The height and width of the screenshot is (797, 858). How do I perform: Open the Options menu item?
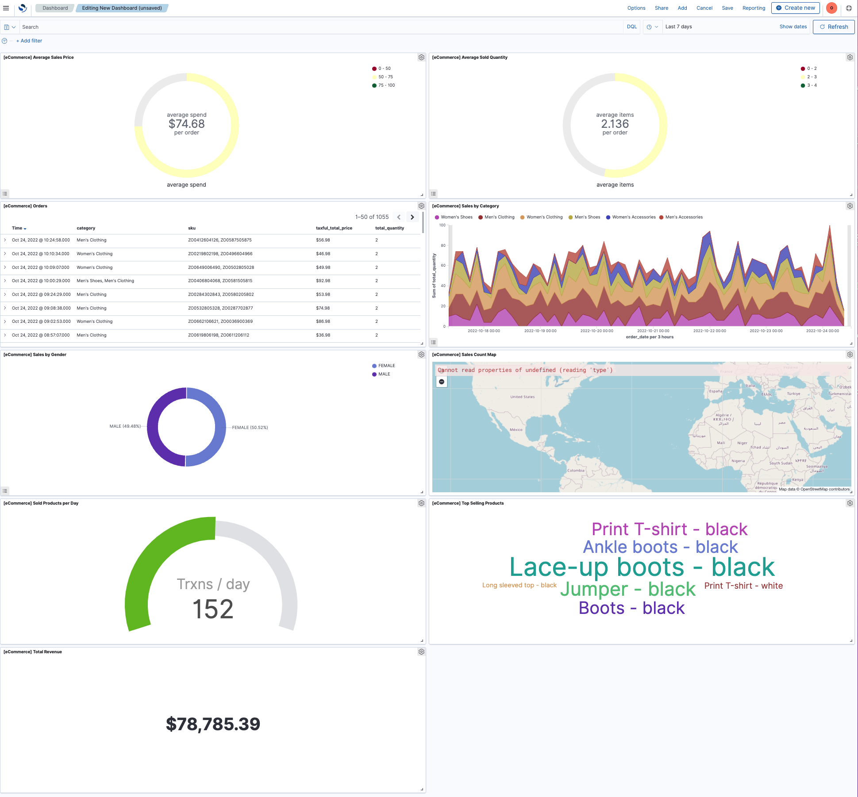point(636,8)
